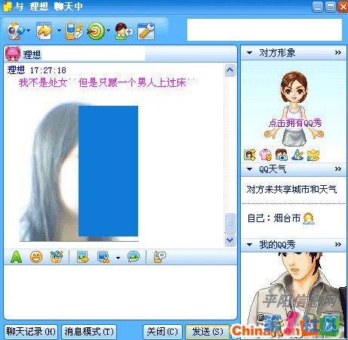Click the send file icon
The image size is (348, 340).
[x=45, y=31]
